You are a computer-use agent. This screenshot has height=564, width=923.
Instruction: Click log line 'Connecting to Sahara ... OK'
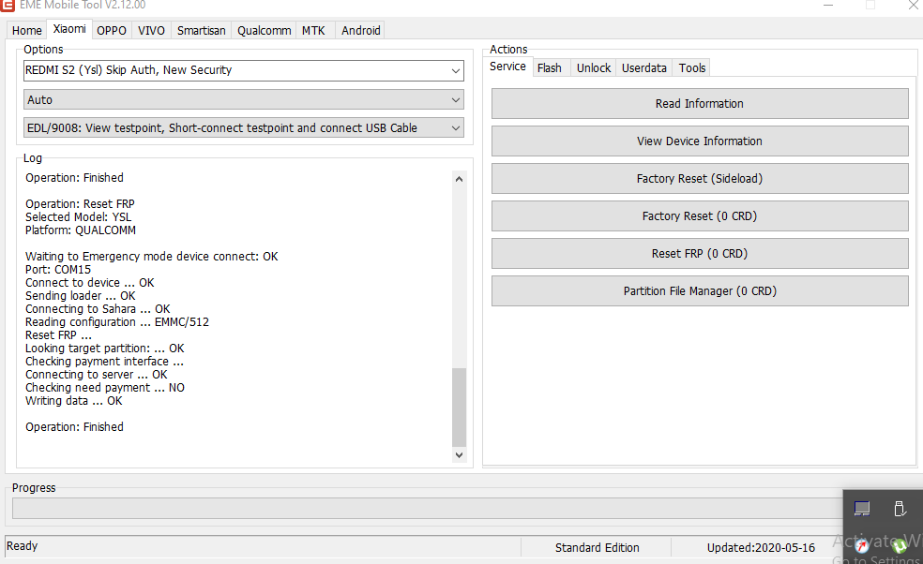[x=98, y=309]
